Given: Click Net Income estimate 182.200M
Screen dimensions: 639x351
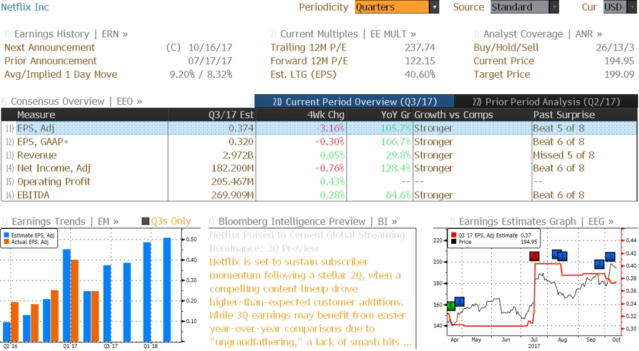Looking at the screenshot, I should 232,168.
